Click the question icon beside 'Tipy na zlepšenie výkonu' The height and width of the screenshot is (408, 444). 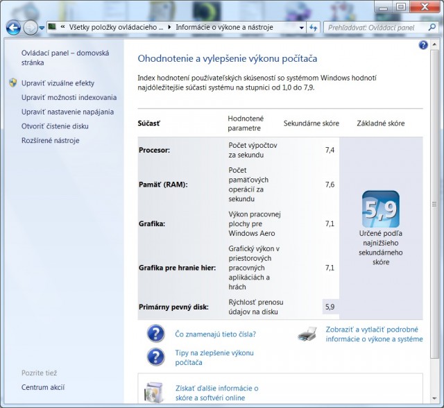155,357
